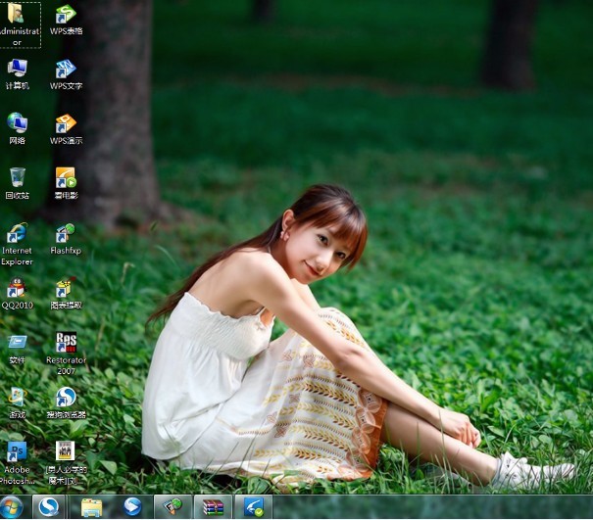593x520 pixels.
Task: Launch QQ2010 desktop shortcut
Action: coord(17,288)
